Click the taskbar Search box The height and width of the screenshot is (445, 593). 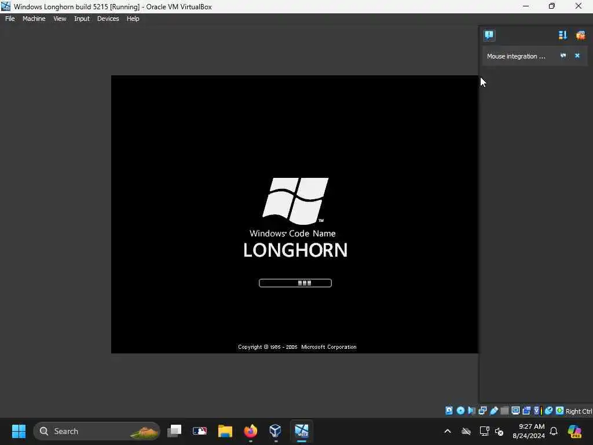point(97,431)
